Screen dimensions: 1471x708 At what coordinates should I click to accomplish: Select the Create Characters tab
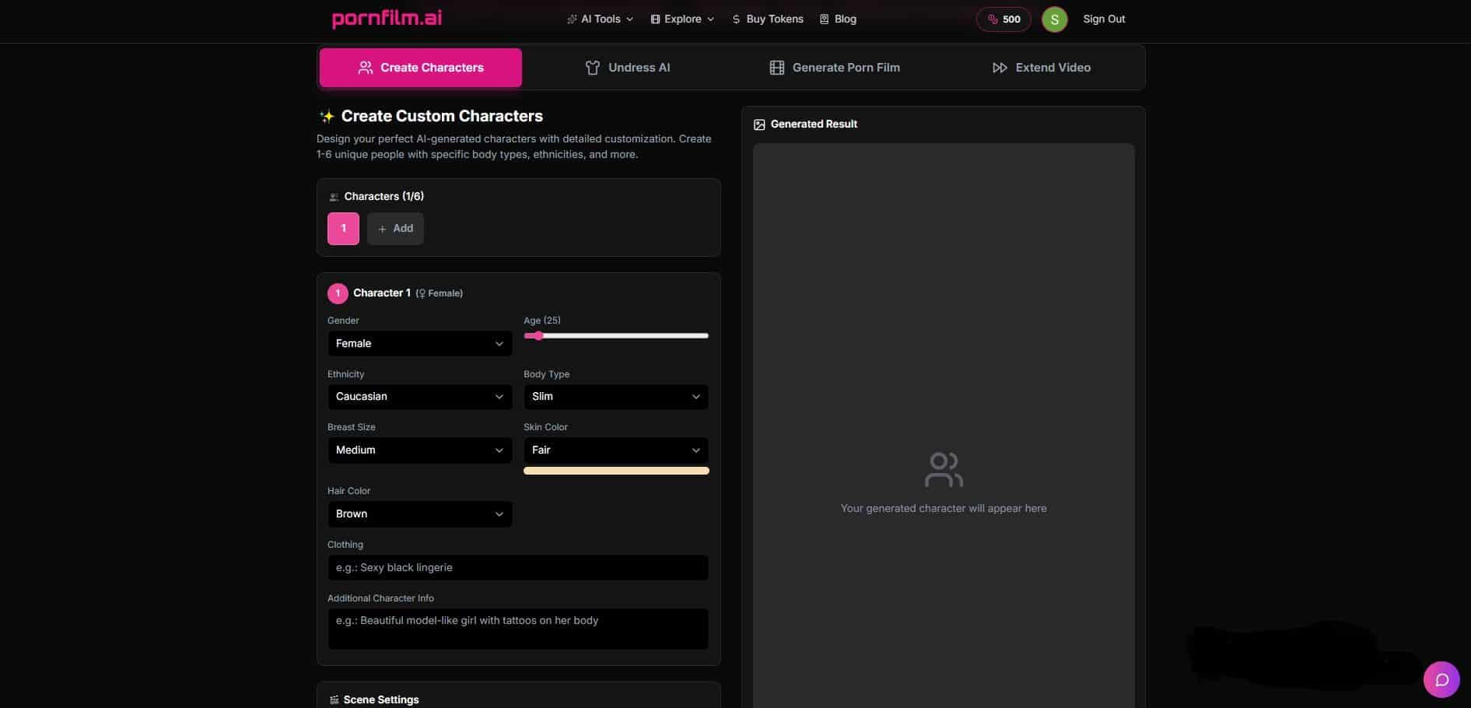pyautogui.click(x=421, y=68)
